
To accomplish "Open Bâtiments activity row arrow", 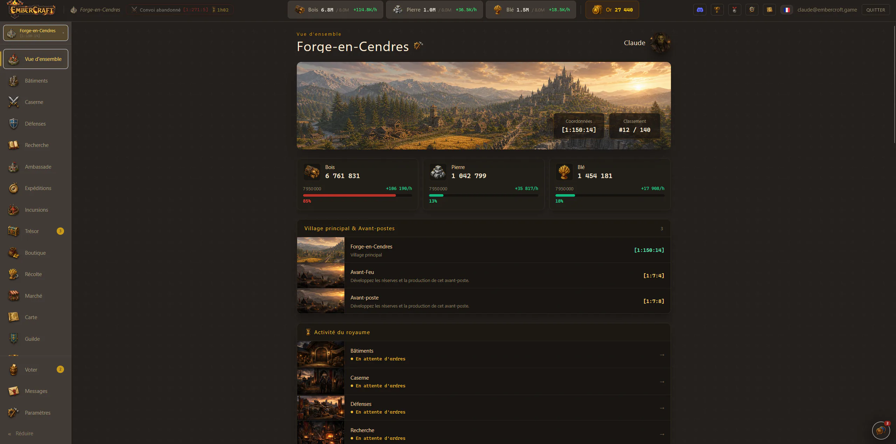I will coord(662,355).
